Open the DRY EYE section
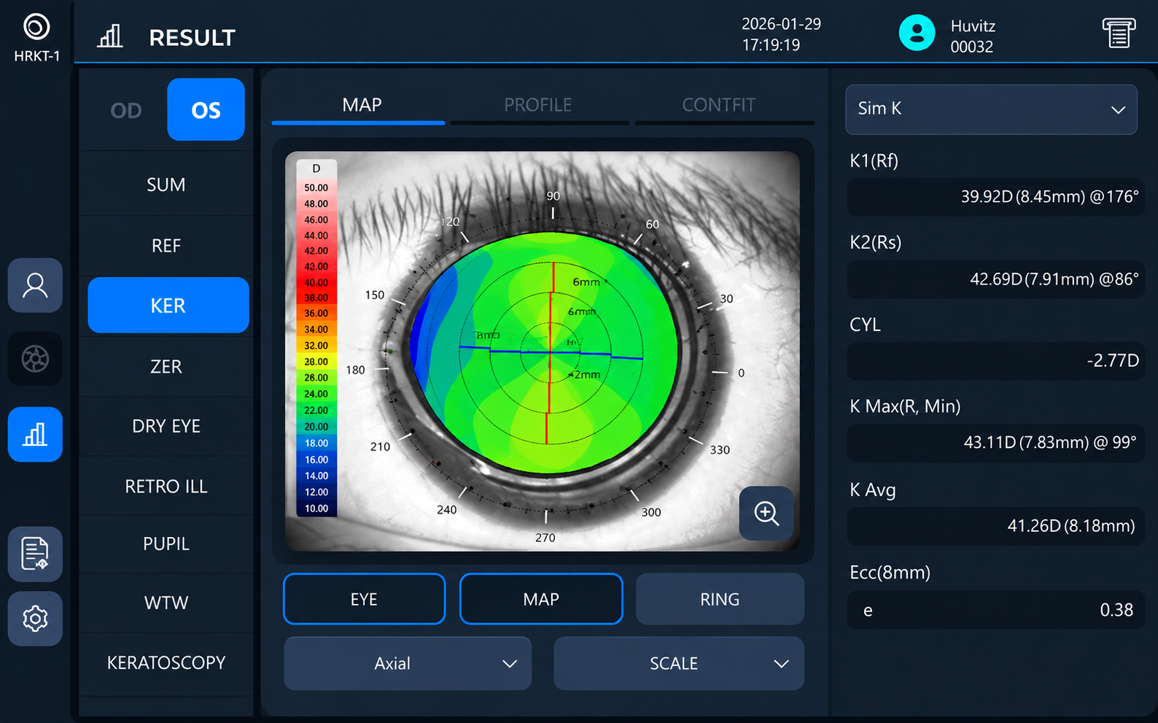Image resolution: width=1158 pixels, height=723 pixels. tap(166, 426)
